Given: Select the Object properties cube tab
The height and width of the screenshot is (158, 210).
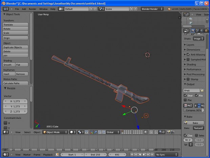Looking at the screenshot, I should [206, 31].
